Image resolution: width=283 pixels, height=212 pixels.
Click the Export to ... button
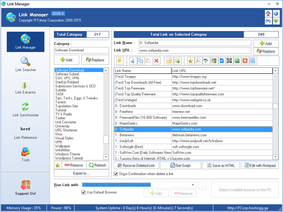(81, 173)
